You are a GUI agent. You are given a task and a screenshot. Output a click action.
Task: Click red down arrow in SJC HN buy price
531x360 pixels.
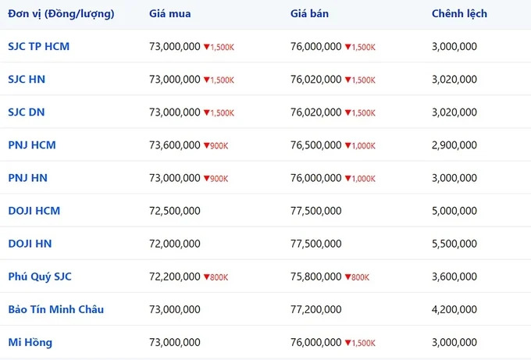pos(207,80)
